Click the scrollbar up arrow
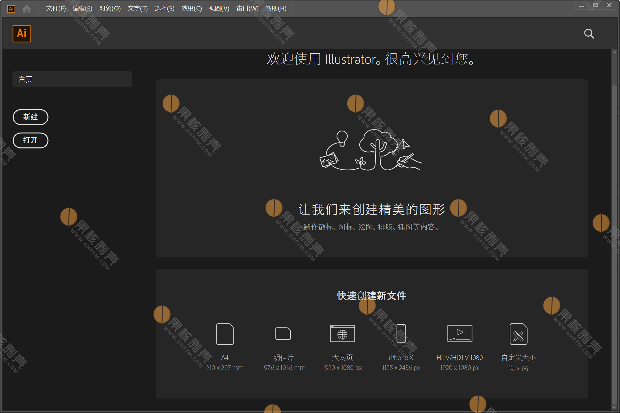 [x=614, y=53]
